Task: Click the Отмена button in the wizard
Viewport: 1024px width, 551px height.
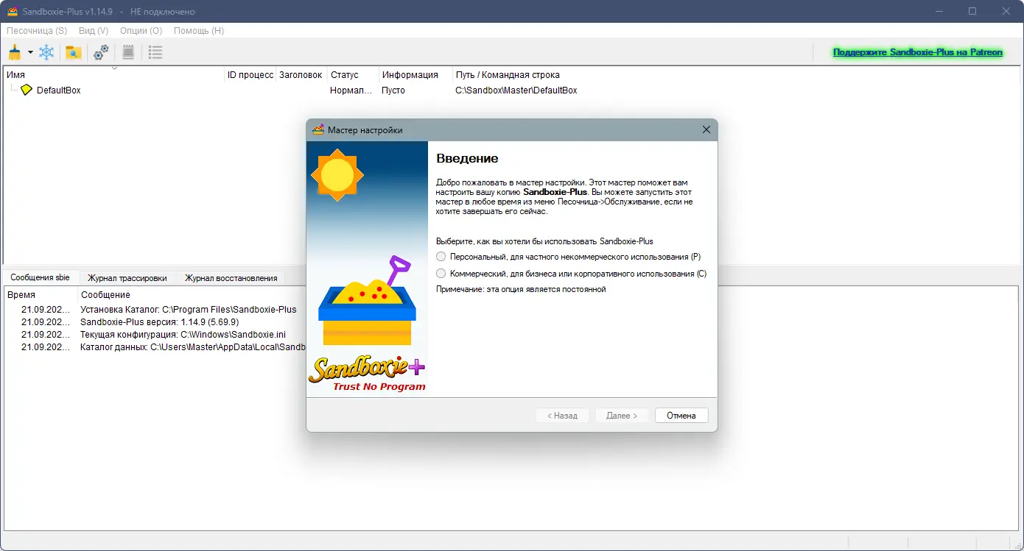Action: coord(681,416)
